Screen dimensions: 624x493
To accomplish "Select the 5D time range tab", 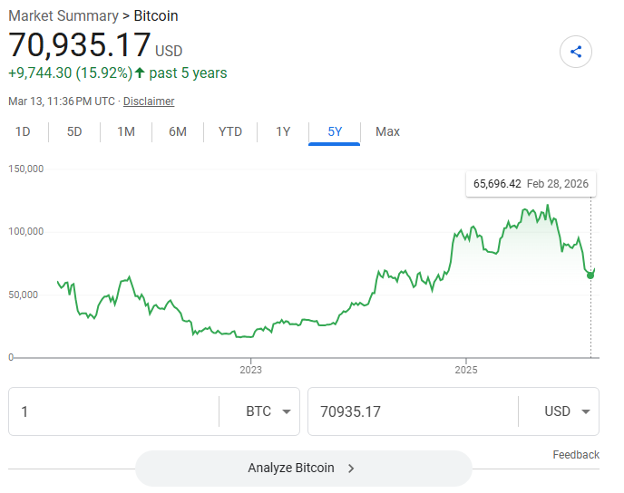I will click(74, 131).
